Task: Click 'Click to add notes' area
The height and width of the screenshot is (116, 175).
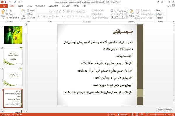Action: click(164, 110)
